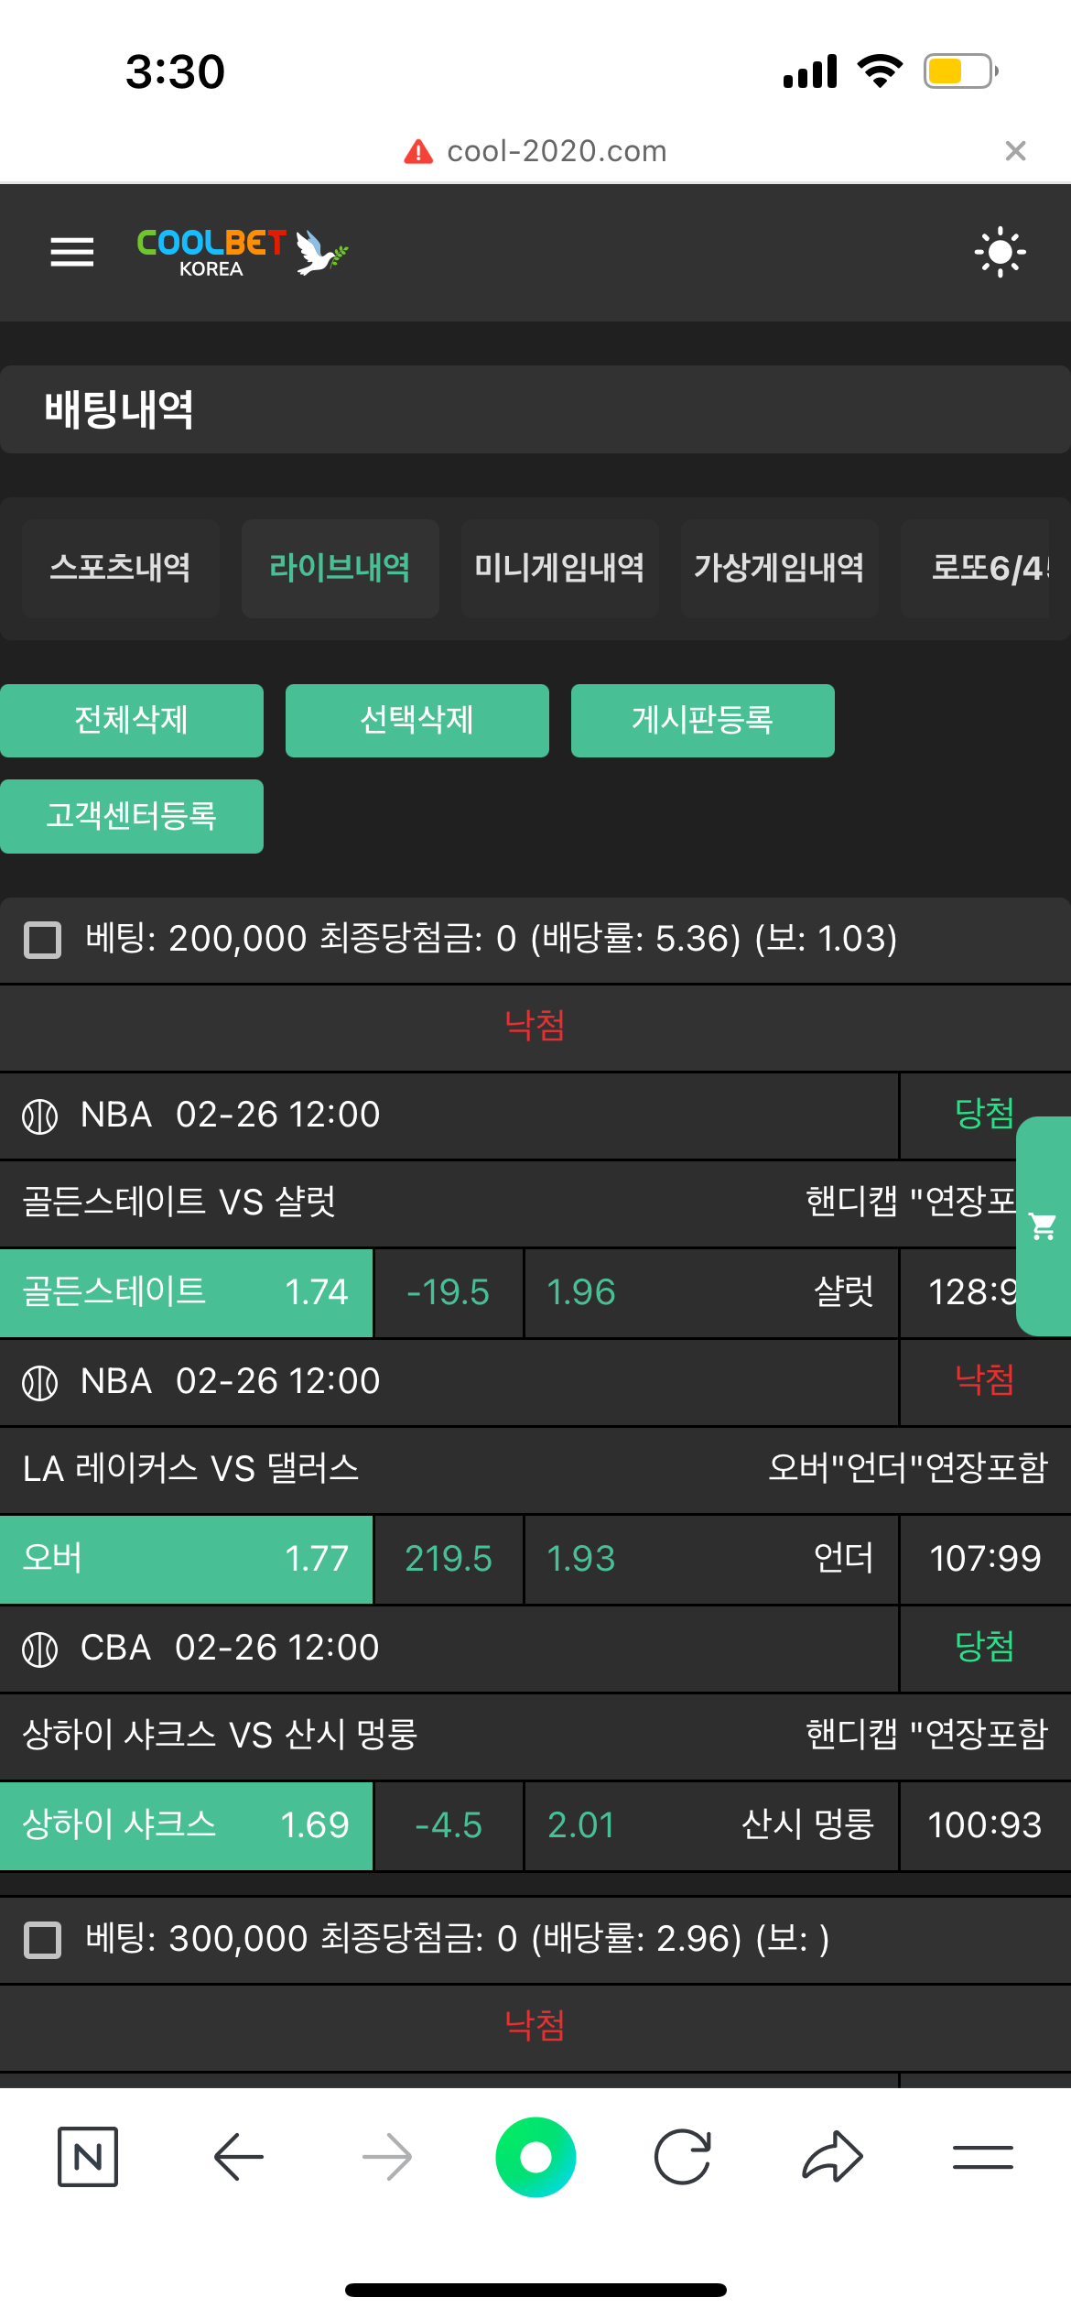This screenshot has width=1071, height=2319.
Task: Select the 미니게임내역 tab
Action: (559, 568)
